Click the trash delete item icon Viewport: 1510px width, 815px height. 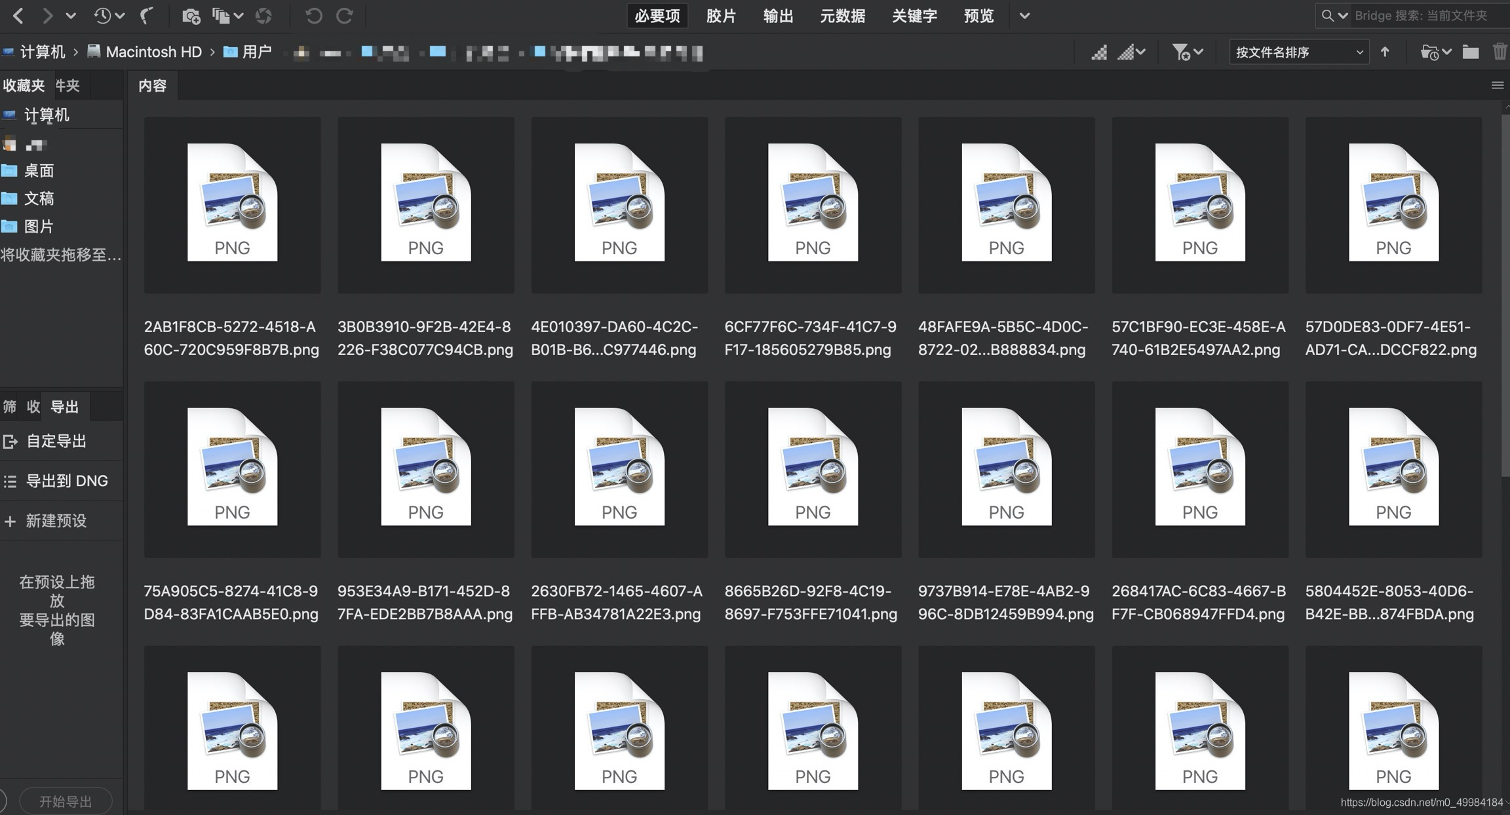pyautogui.click(x=1500, y=52)
